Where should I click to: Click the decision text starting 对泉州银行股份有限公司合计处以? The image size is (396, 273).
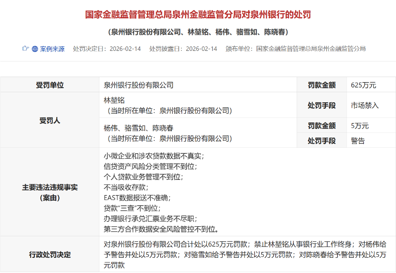[245, 255]
